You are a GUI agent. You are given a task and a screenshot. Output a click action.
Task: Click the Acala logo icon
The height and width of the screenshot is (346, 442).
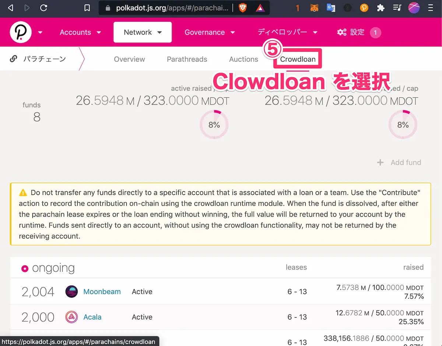(x=71, y=317)
